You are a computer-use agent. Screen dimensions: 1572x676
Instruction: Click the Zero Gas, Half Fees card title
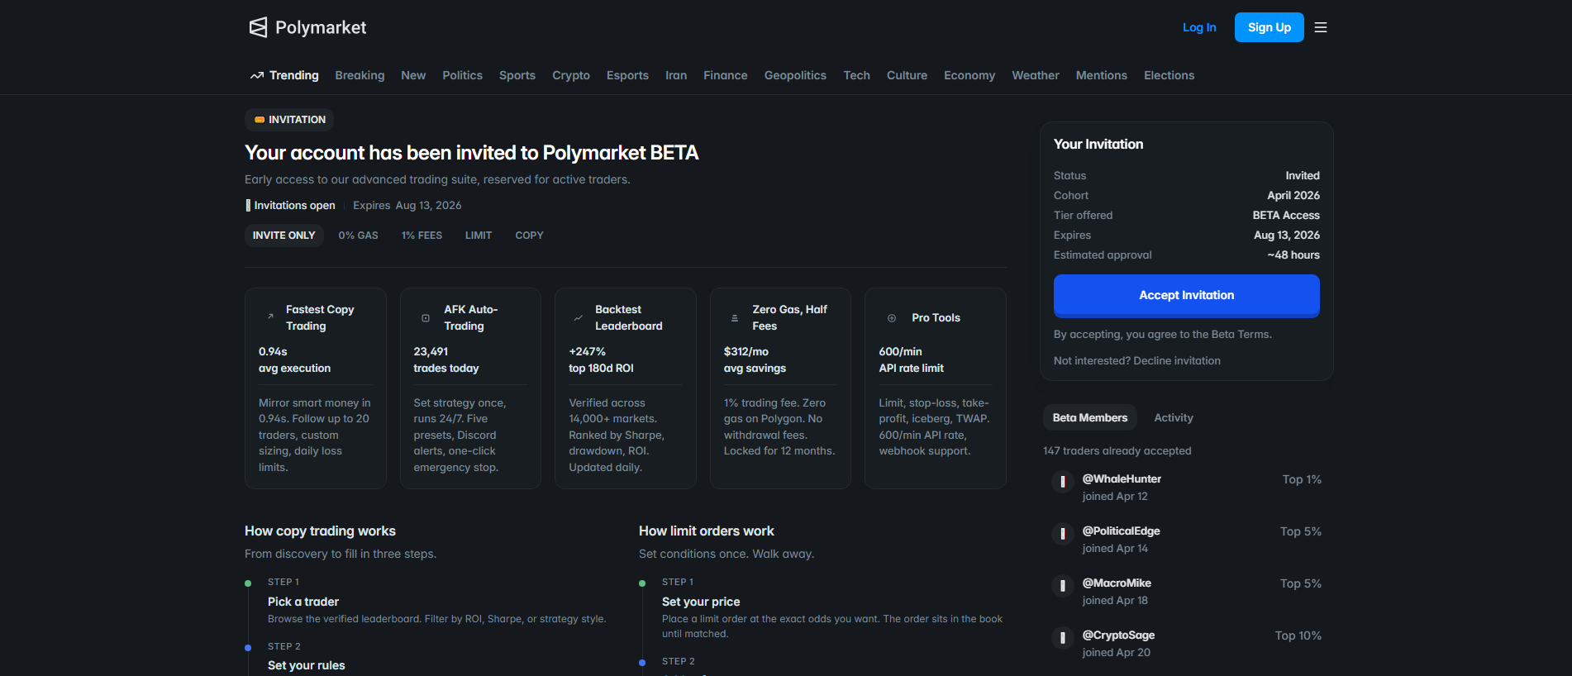click(790, 318)
